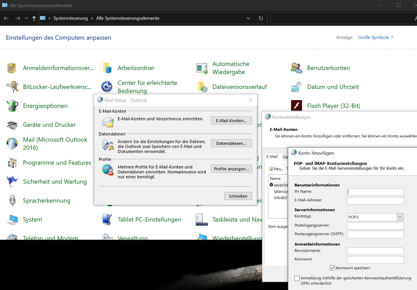Click the Spracherkennung microphone icon
This screenshot has width=417, height=290.
point(12,201)
